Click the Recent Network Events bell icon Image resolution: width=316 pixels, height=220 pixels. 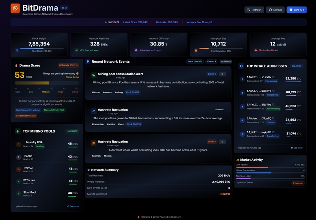(x=88, y=62)
